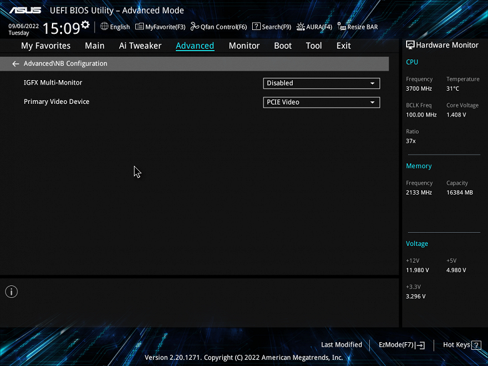488x366 pixels.
Task: Open the Ai Tweaker tab
Action: click(140, 46)
